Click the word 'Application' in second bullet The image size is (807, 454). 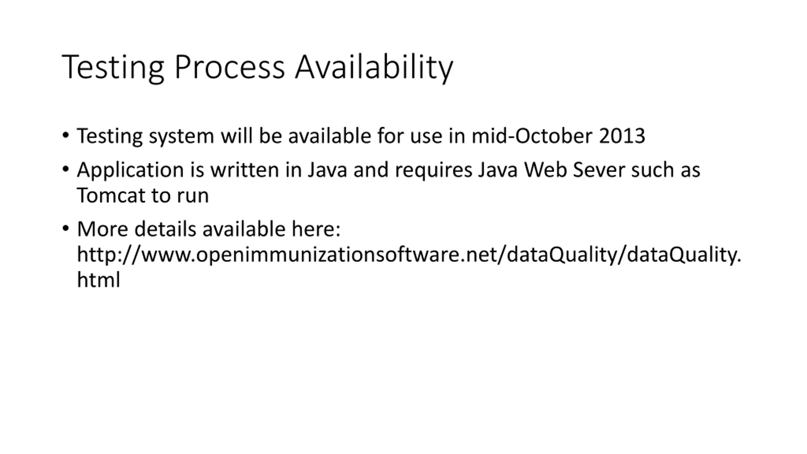130,170
